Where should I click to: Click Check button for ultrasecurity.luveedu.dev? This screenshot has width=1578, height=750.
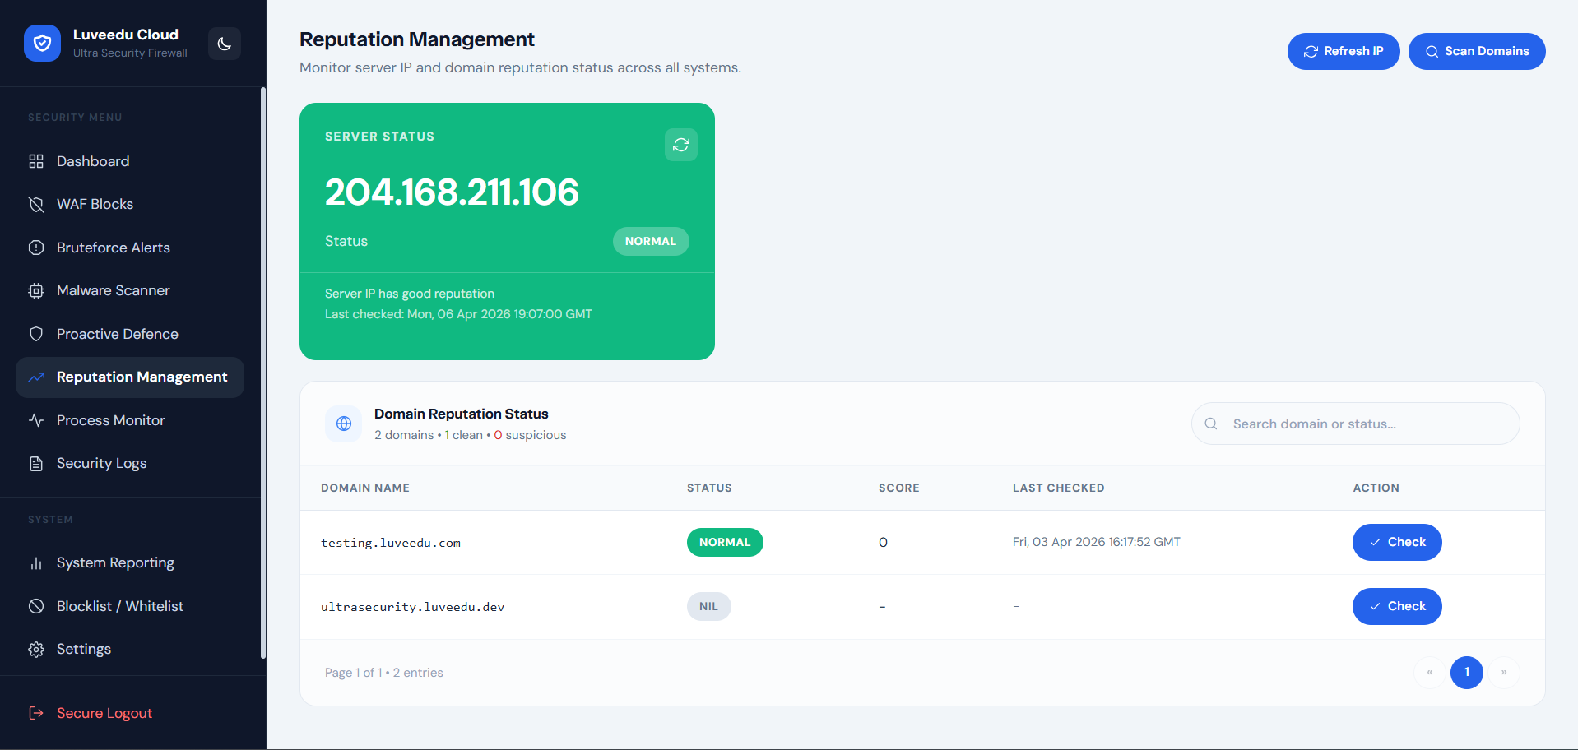pos(1397,606)
